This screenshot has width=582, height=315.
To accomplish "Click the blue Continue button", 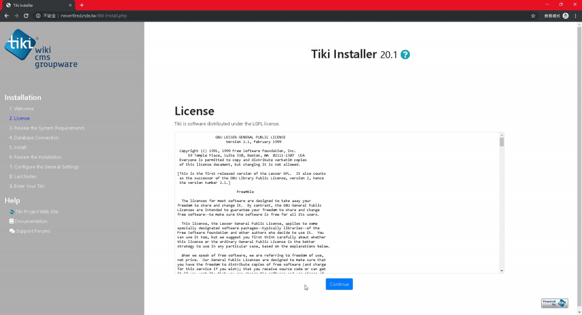I will click(339, 284).
